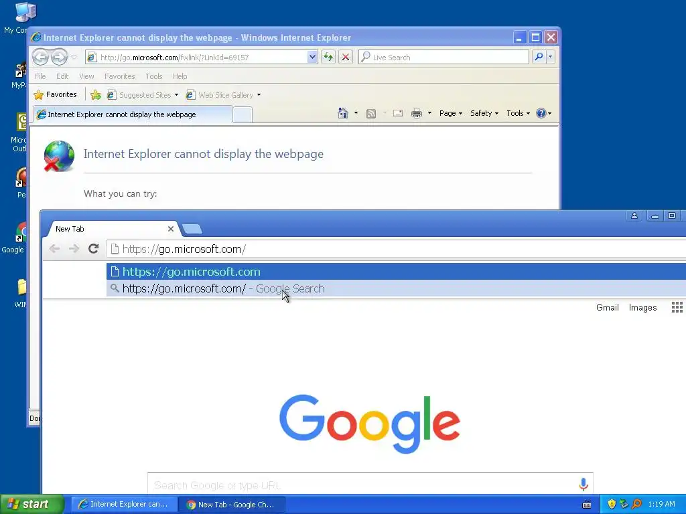Click the orange magnifier tray icon

coord(636,505)
